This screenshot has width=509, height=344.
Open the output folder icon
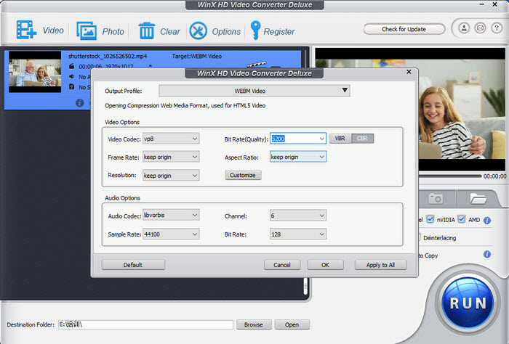tap(478, 198)
